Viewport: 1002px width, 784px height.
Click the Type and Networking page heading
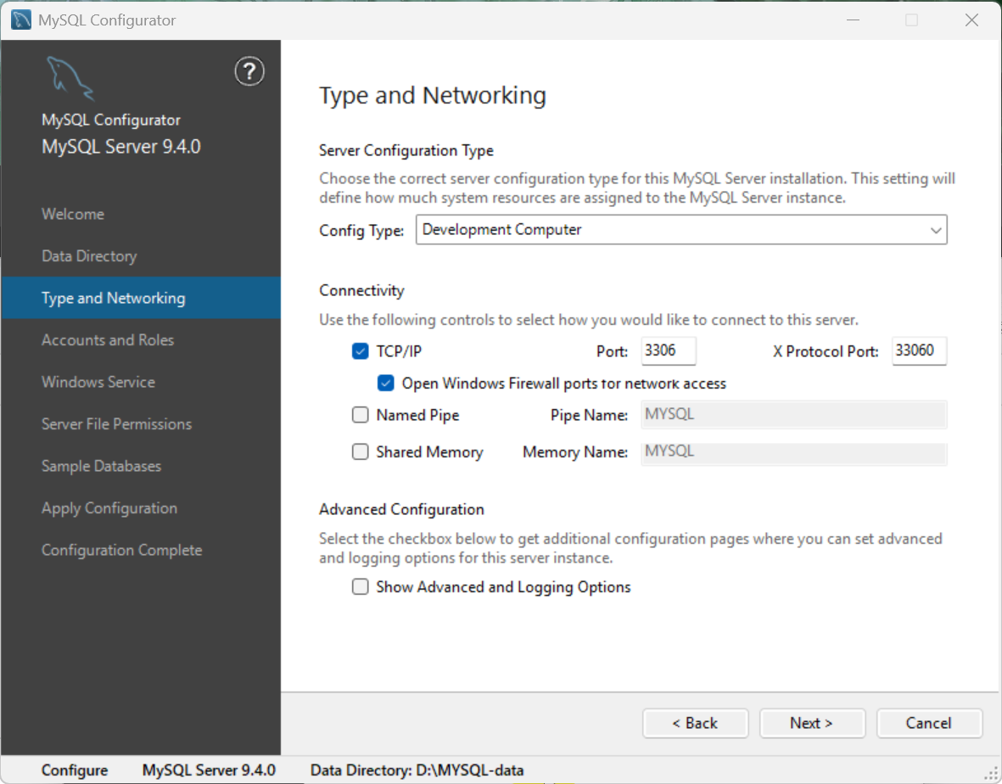click(x=433, y=96)
